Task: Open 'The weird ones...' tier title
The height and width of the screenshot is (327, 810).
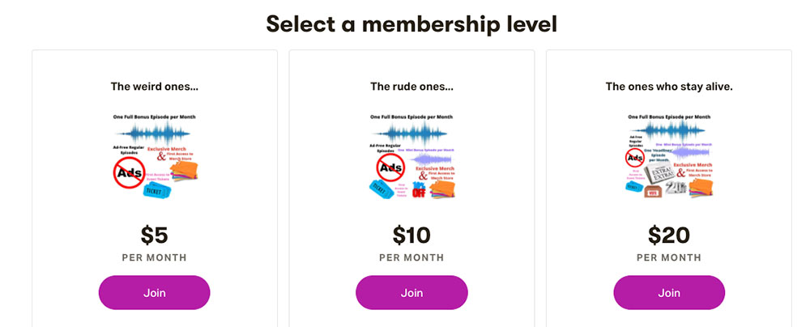Action: [x=155, y=87]
